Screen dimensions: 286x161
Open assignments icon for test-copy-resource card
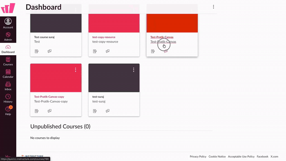pos(95,51)
